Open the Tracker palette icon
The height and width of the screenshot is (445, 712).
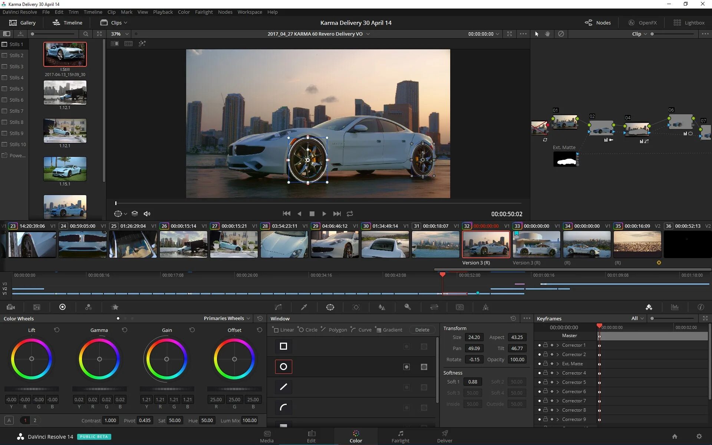tap(356, 307)
